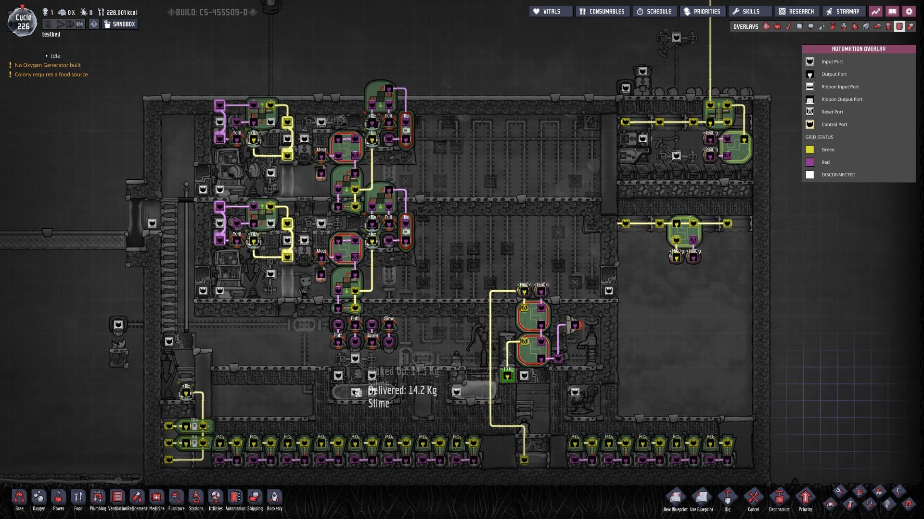The height and width of the screenshot is (519, 924).
Task: Pause the game simulation
Action: tap(48, 24)
